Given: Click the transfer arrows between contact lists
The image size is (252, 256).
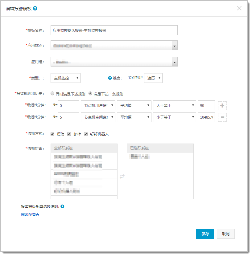Looking at the screenshot, I should tap(122, 177).
